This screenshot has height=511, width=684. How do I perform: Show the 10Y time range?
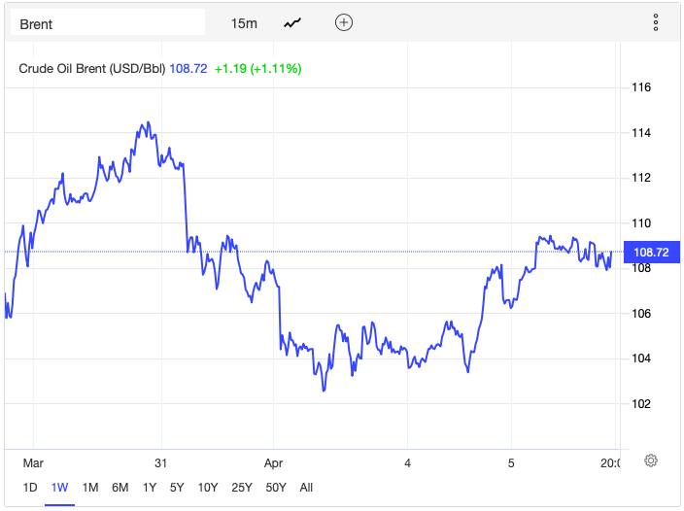coord(208,487)
